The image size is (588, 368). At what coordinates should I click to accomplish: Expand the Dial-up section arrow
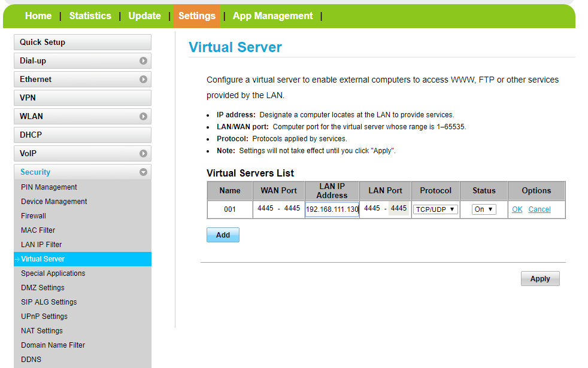pyautogui.click(x=143, y=61)
